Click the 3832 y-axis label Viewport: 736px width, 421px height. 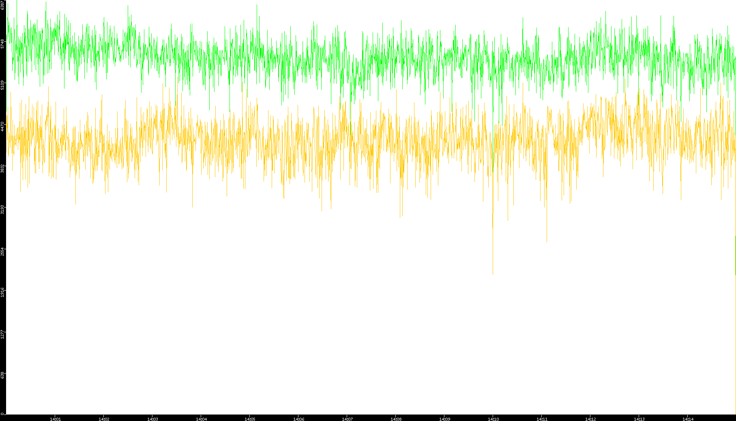pos(3,168)
